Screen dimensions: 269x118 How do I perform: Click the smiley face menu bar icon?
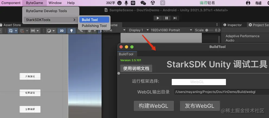point(119,3)
